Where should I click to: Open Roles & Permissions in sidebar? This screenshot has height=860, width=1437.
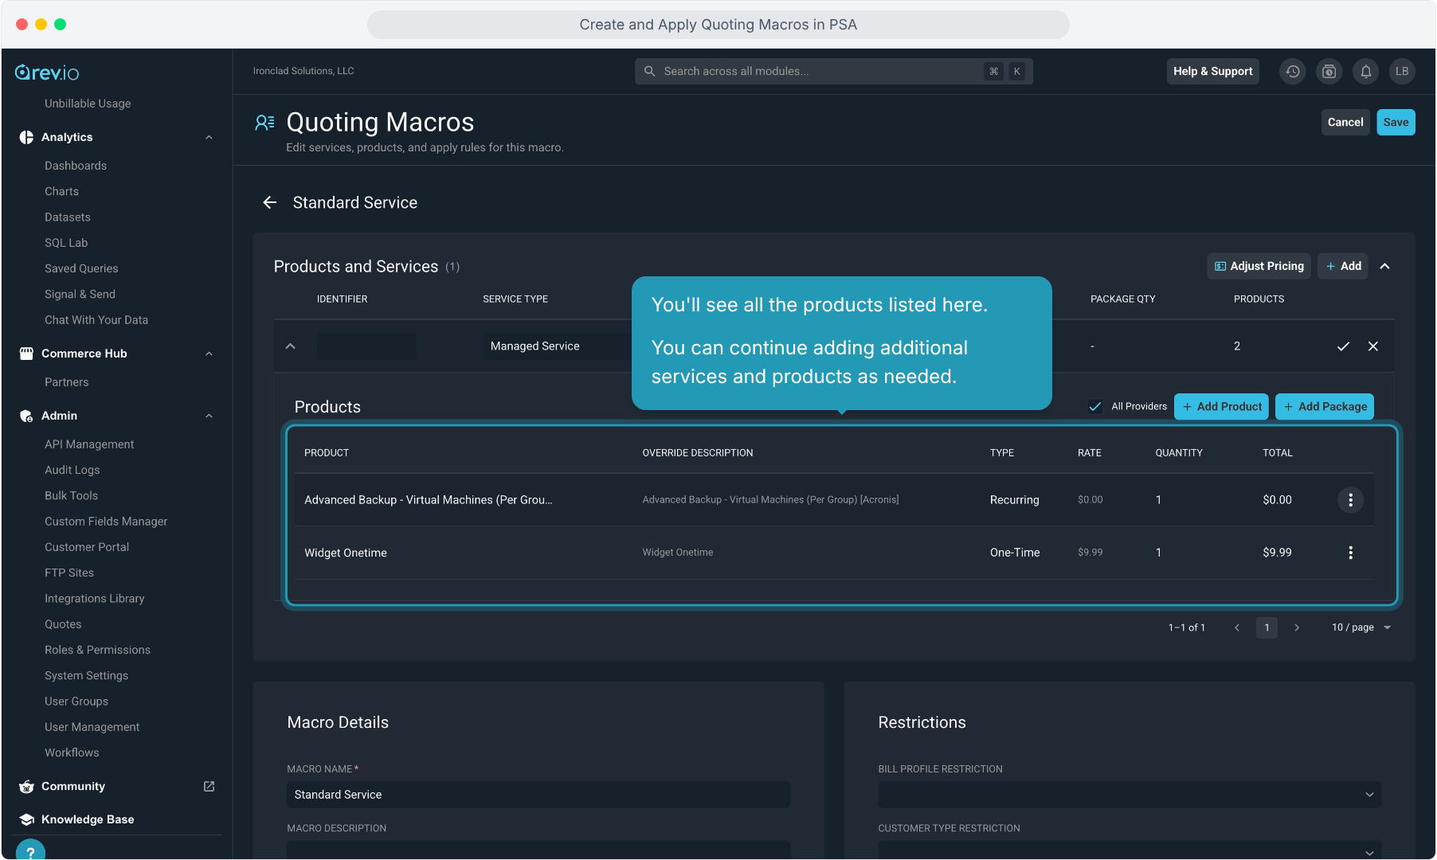(97, 650)
